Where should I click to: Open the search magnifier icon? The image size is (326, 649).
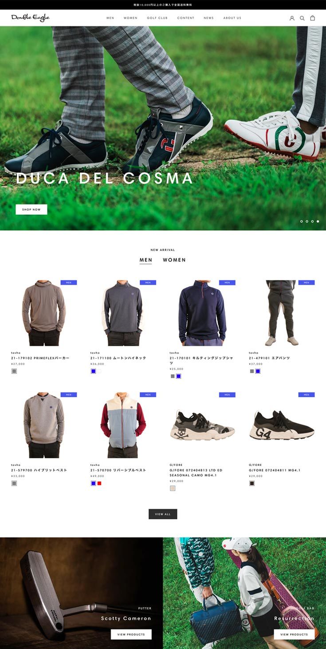coord(302,18)
